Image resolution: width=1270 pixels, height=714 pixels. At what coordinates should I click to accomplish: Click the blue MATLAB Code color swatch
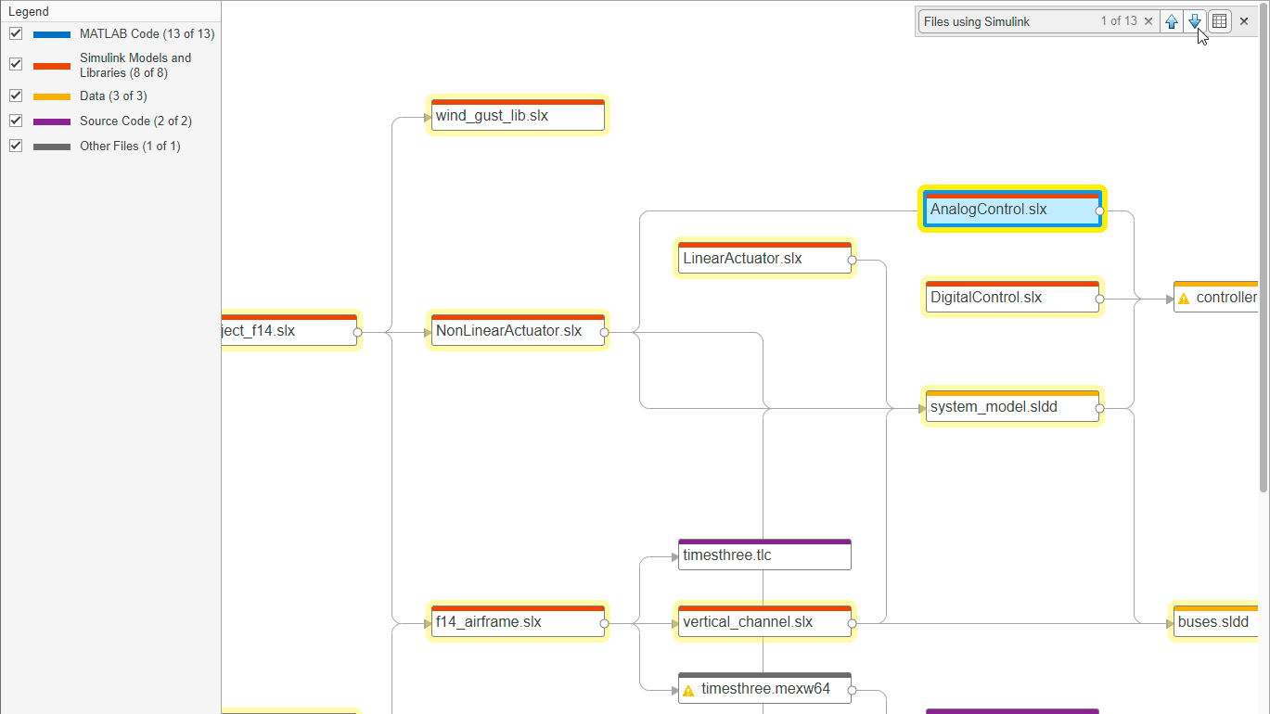(x=52, y=34)
